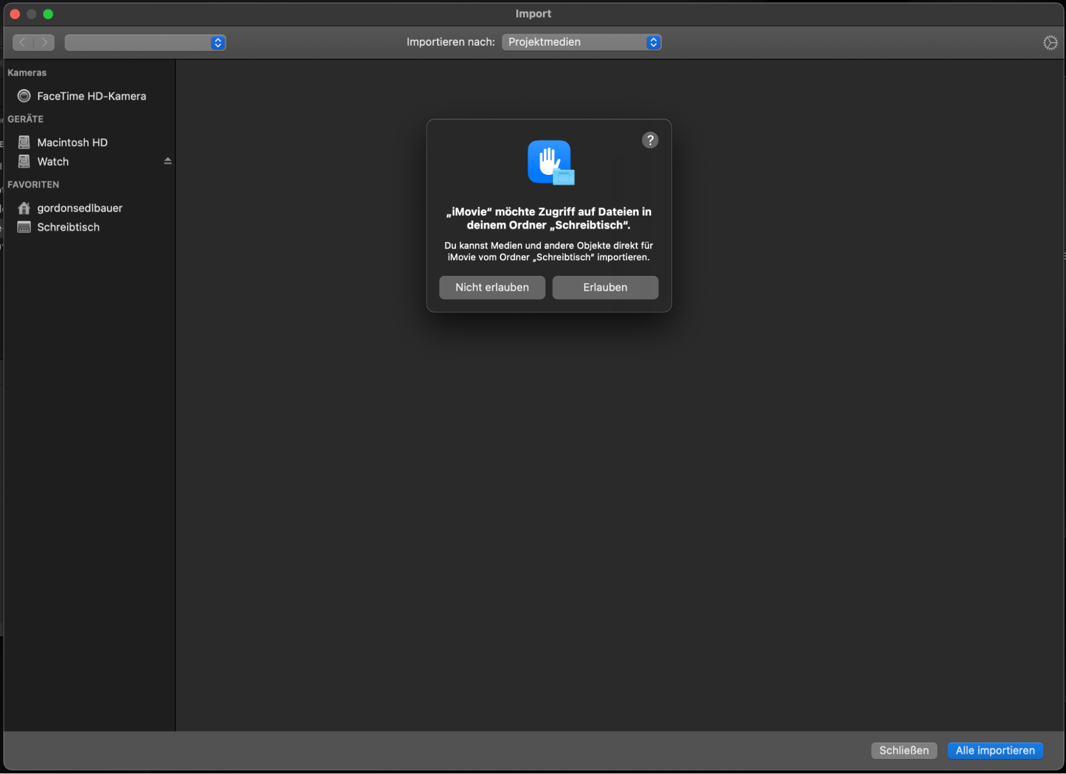Click Erlauben to allow folder access
Screen dimensions: 1066x774
pyautogui.click(x=605, y=288)
